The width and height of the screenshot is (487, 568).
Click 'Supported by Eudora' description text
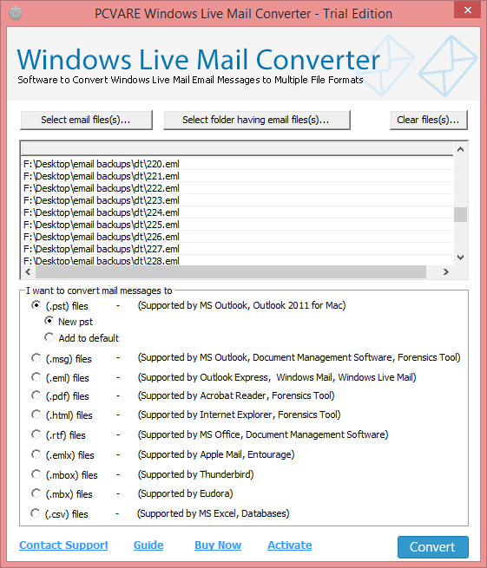tap(185, 493)
